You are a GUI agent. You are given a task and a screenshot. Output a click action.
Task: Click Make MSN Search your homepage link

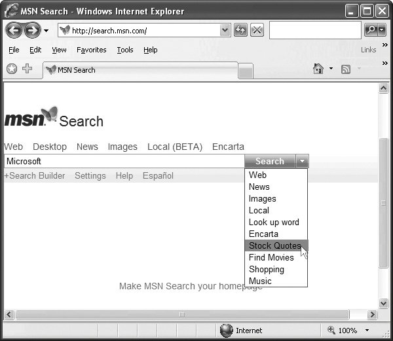tap(191, 286)
